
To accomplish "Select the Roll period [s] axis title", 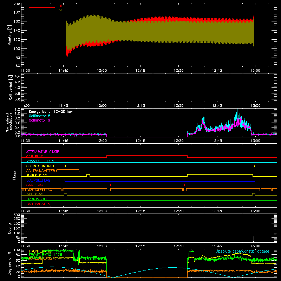I will point(11,87).
